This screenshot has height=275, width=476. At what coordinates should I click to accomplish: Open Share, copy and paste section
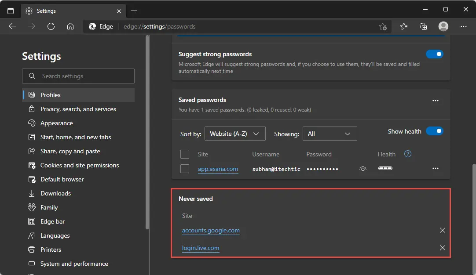point(78,151)
